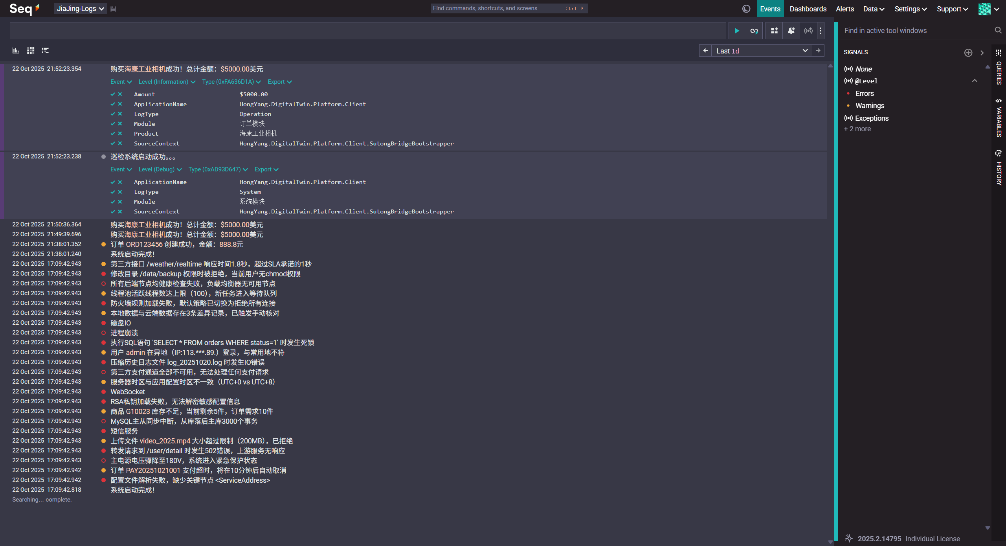Click the create signal from query icon
The height and width of the screenshot is (546, 1006).
tap(808, 31)
